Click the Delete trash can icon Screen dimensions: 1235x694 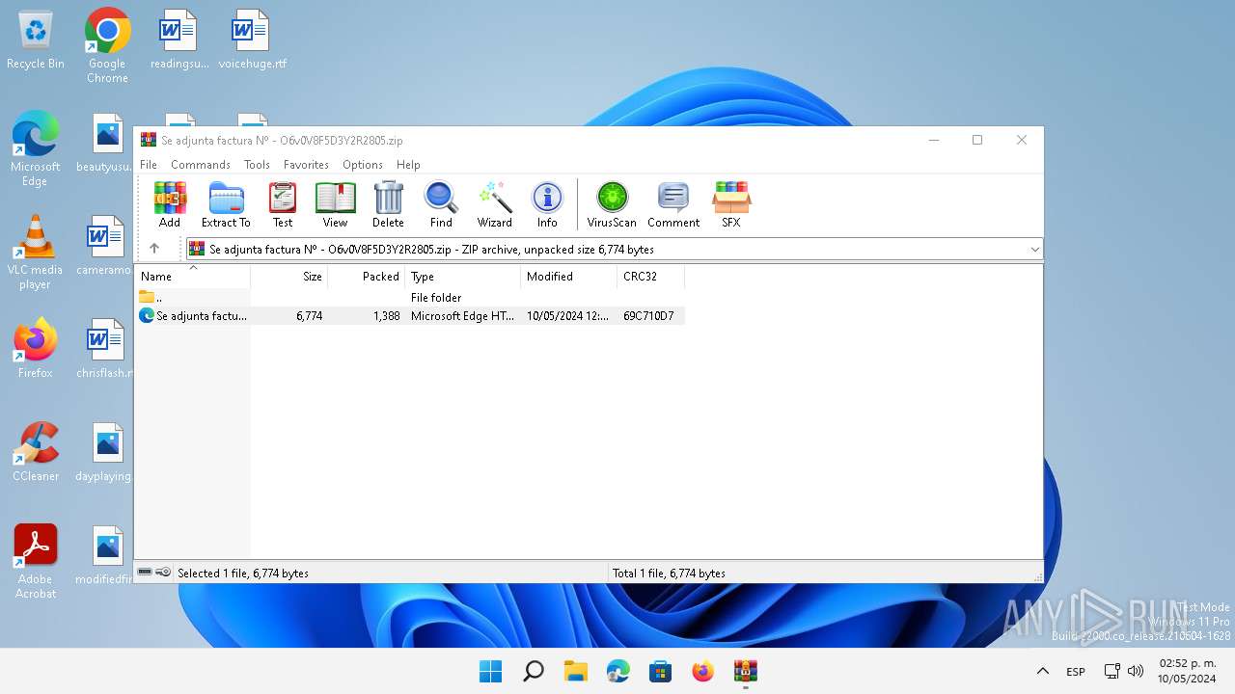[388, 205]
